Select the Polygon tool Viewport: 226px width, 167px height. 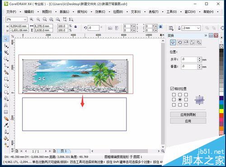[6, 92]
